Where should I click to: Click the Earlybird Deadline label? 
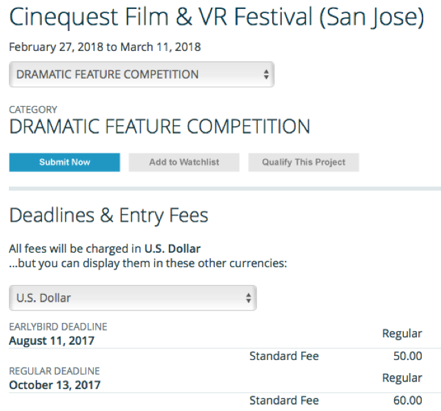[x=58, y=327]
